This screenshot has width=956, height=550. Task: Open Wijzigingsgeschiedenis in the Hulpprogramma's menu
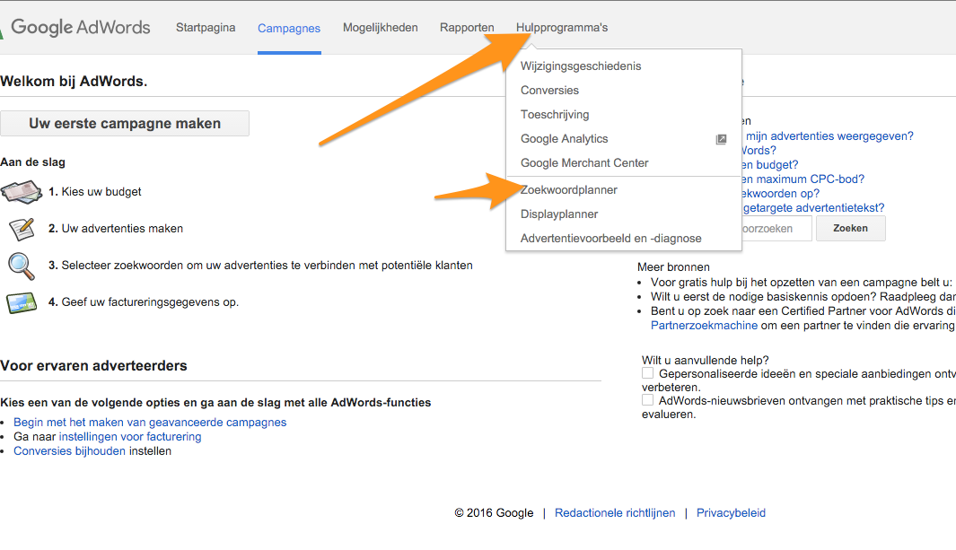pyautogui.click(x=580, y=65)
